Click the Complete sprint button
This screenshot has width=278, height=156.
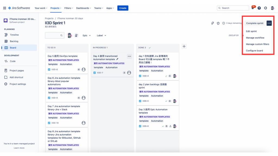coord(255,23)
